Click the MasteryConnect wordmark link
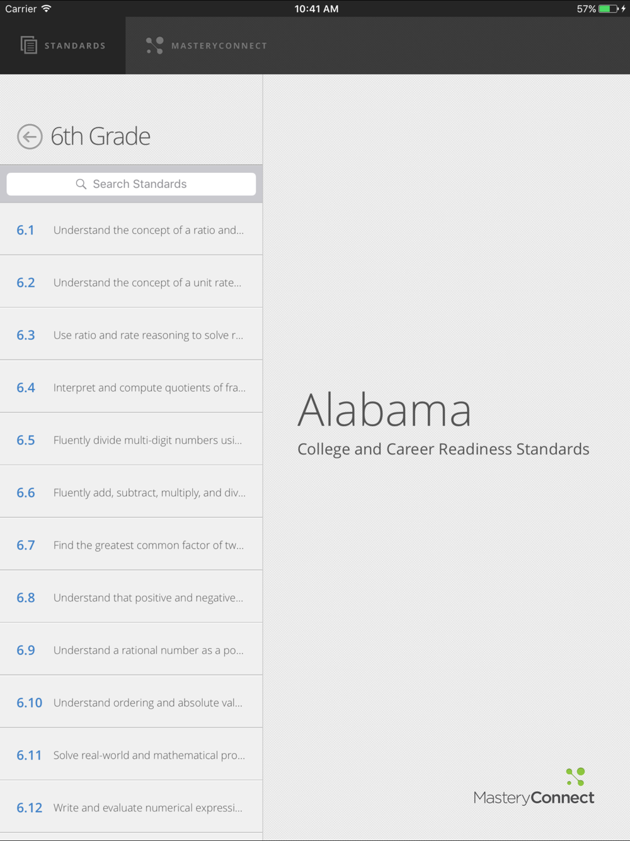This screenshot has width=630, height=841. click(534, 798)
